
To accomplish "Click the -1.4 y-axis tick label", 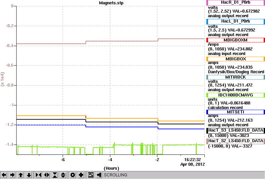I will pyautogui.click(x=9, y=145).
